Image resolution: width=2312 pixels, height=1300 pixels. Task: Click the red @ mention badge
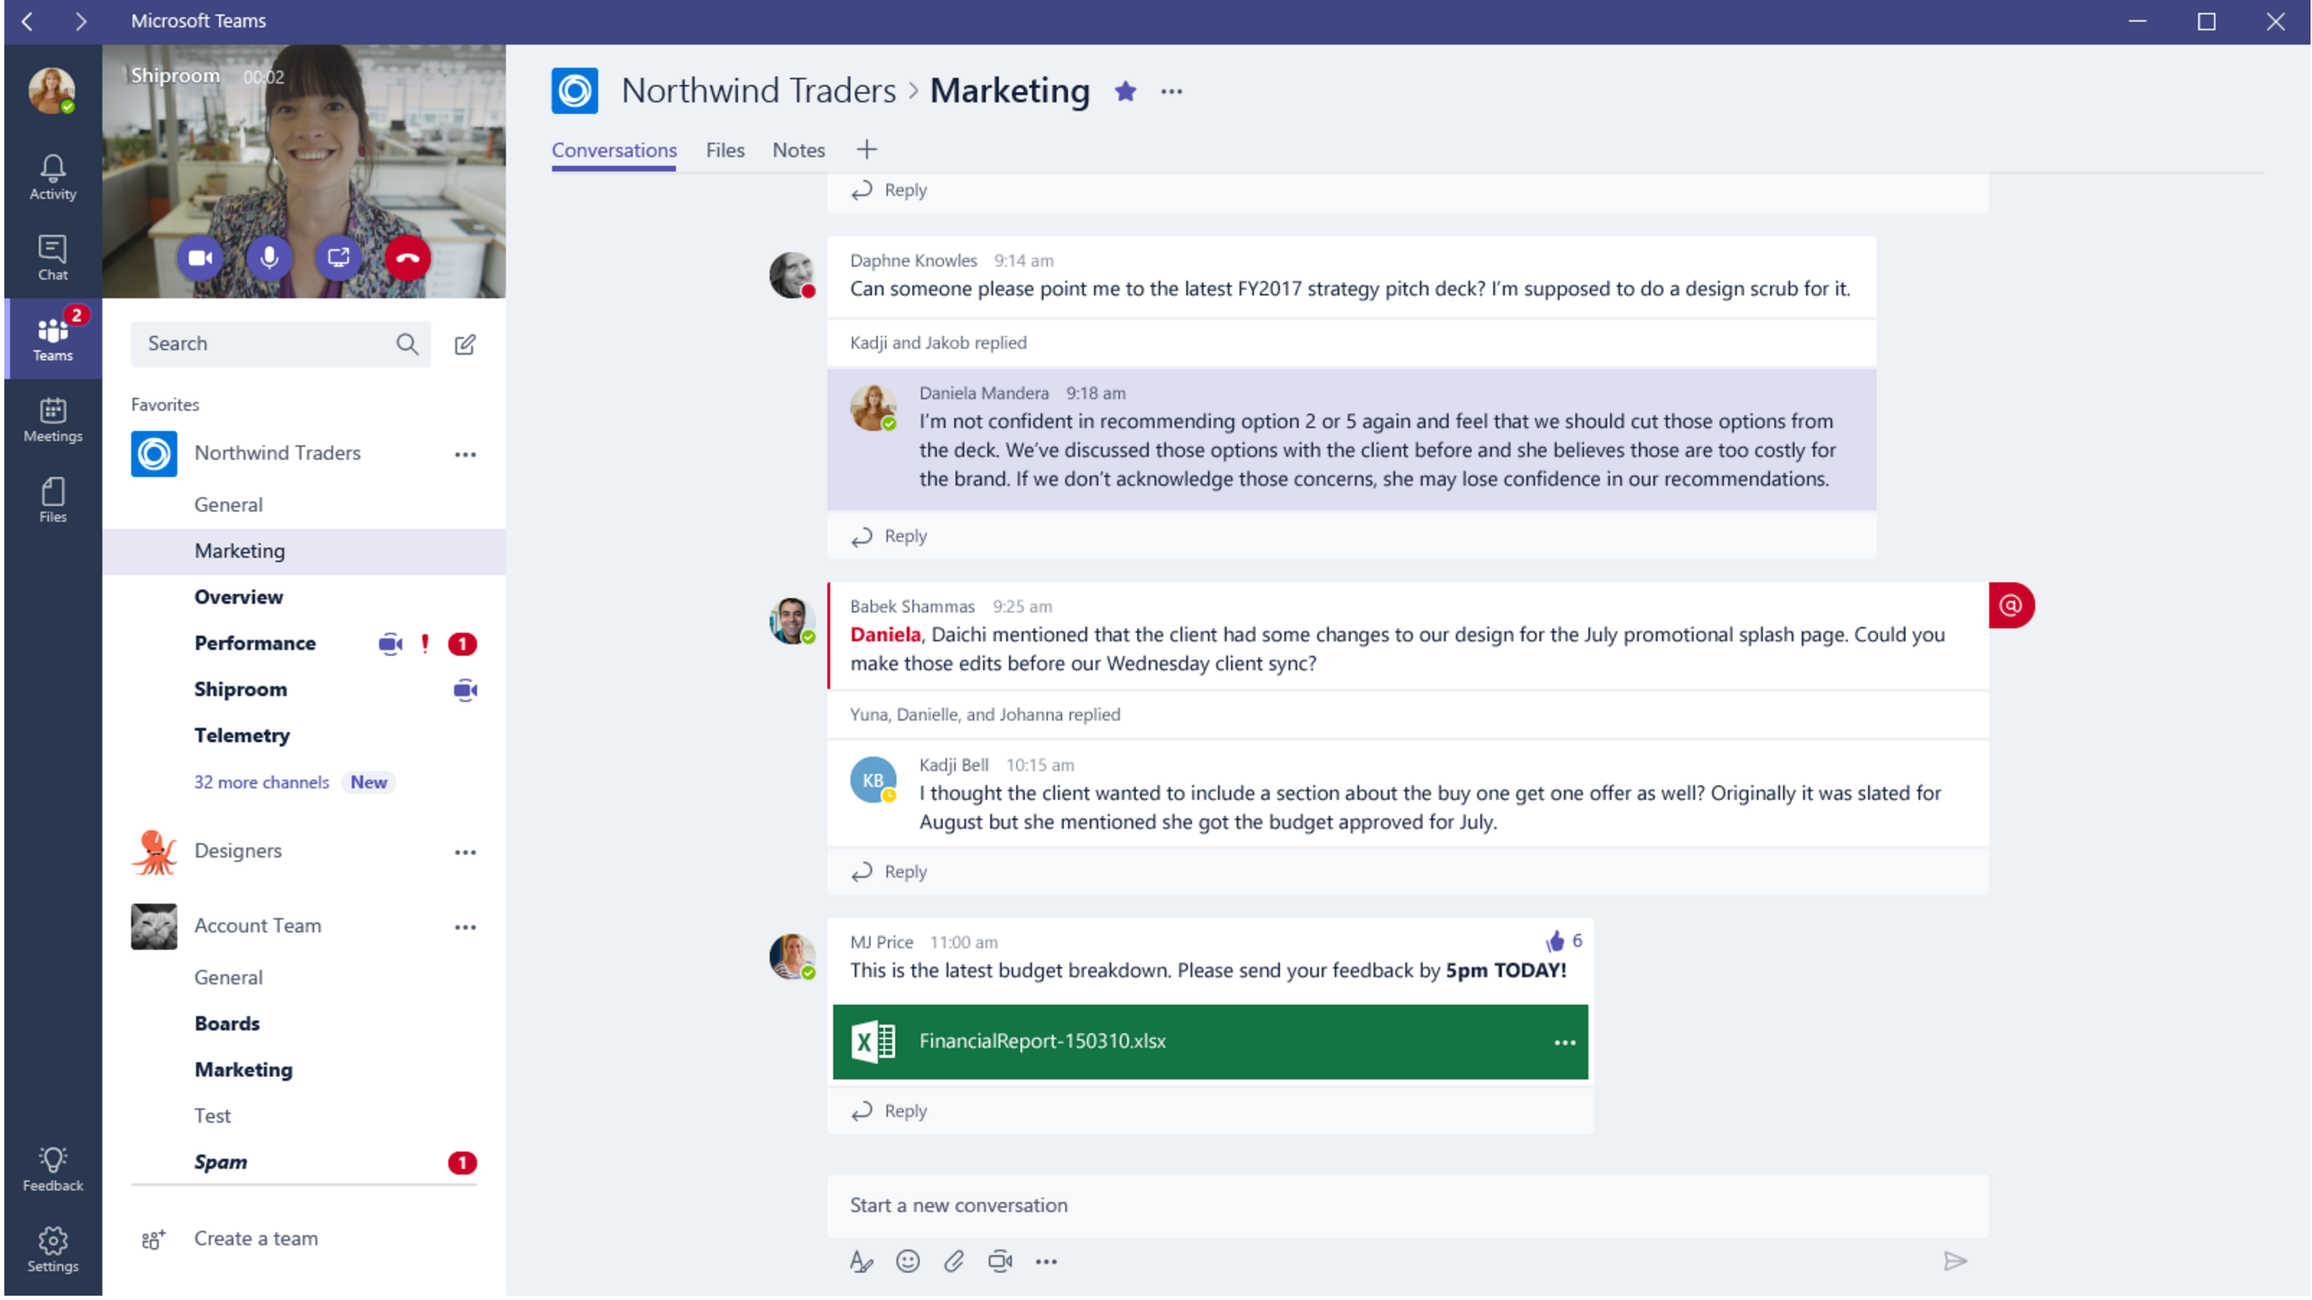tap(2011, 605)
